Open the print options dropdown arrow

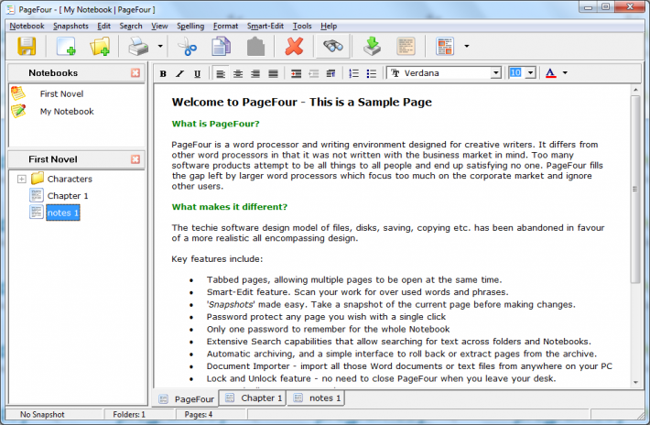point(160,46)
